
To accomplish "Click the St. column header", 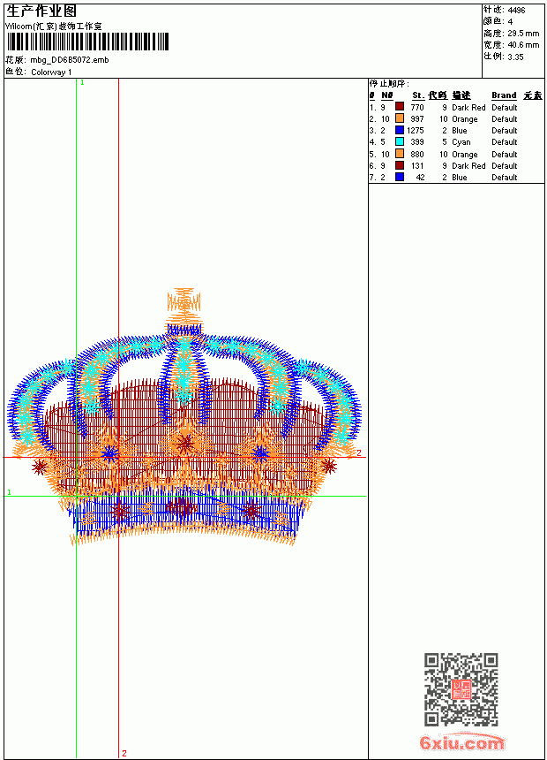I will coord(418,95).
